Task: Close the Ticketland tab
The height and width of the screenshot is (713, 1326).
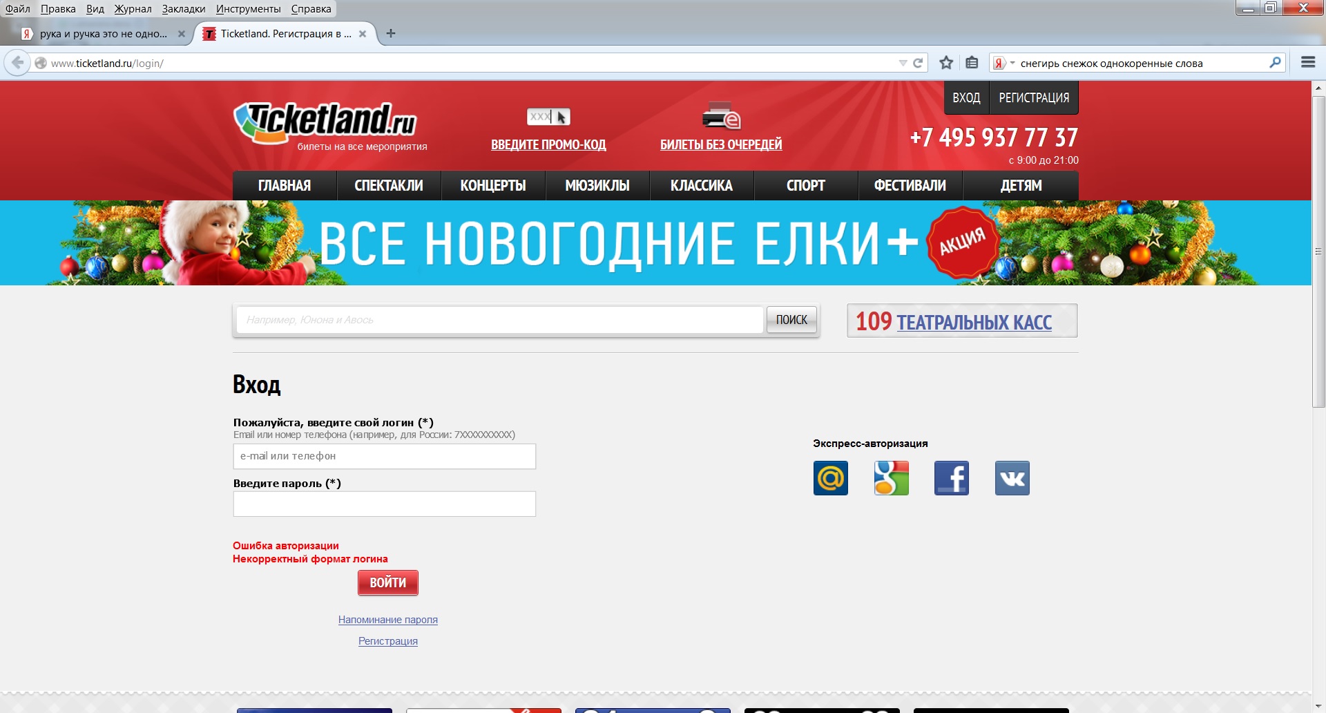Action: point(363,33)
